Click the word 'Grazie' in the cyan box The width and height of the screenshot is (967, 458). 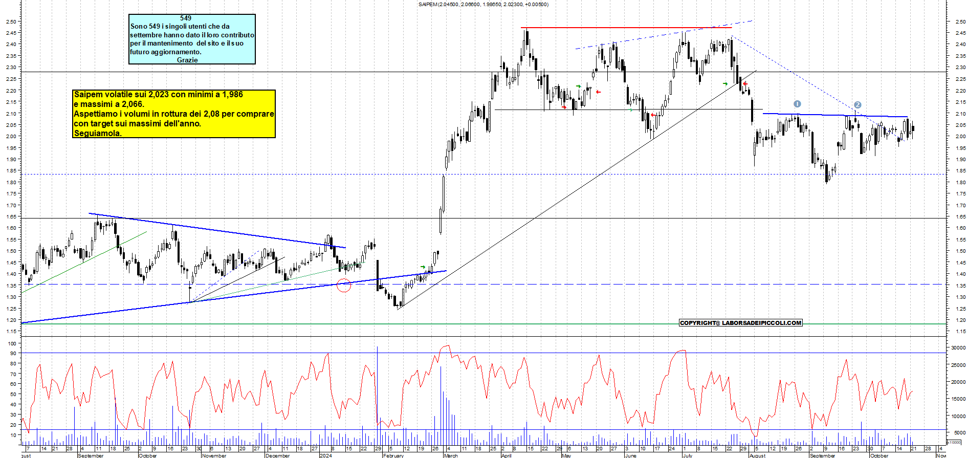(x=187, y=60)
